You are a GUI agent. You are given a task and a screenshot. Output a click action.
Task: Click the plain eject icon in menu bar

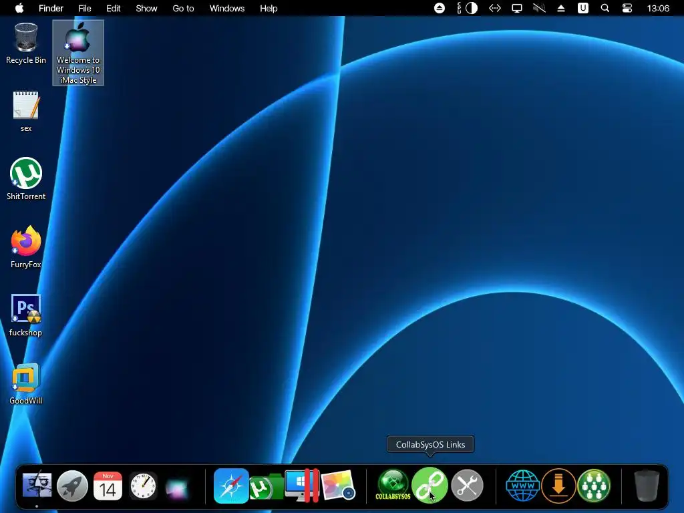561,8
